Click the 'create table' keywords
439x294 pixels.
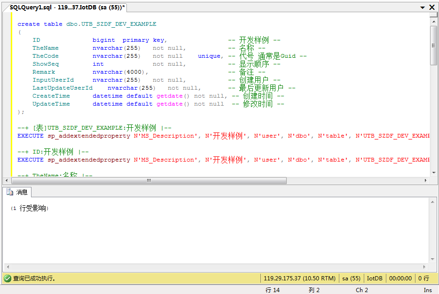(x=40, y=24)
